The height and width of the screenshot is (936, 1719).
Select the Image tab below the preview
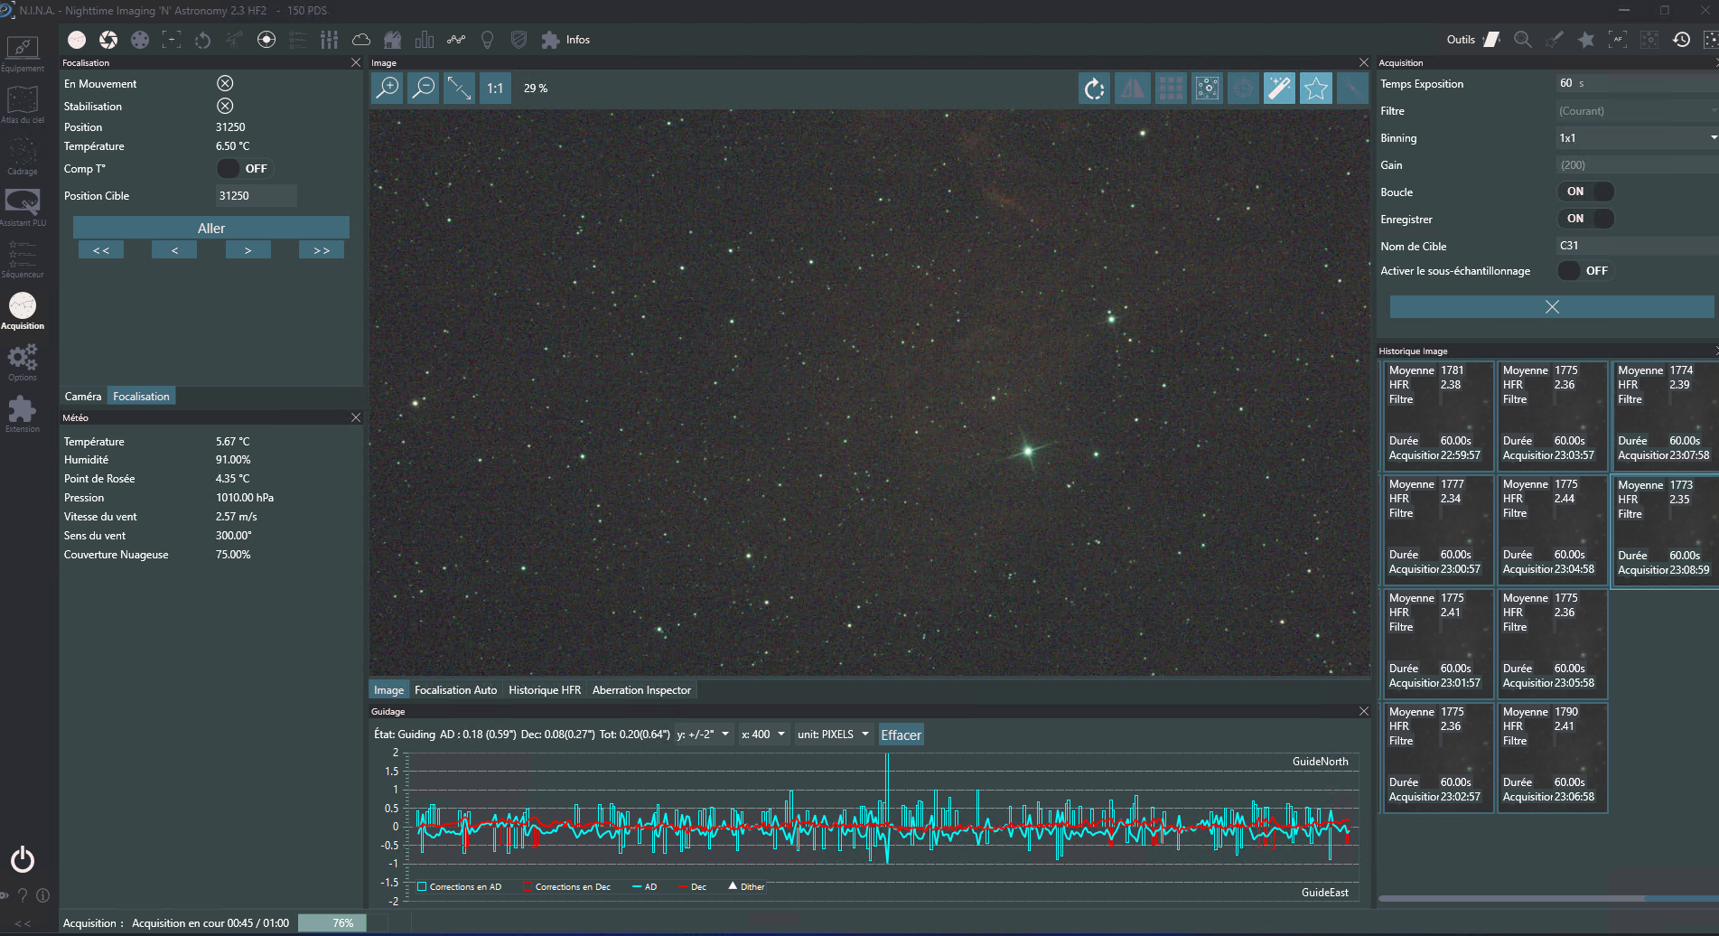(389, 690)
